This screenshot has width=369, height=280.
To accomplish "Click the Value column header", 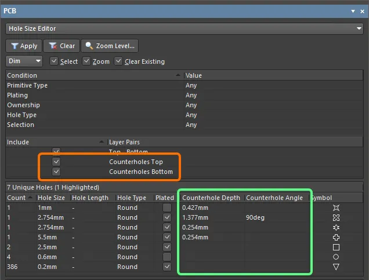I will (x=273, y=75).
